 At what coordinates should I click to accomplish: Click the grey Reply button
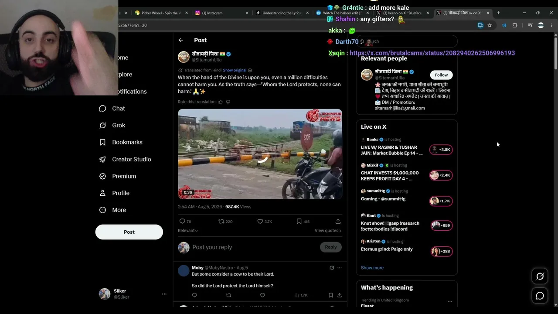coord(331,247)
